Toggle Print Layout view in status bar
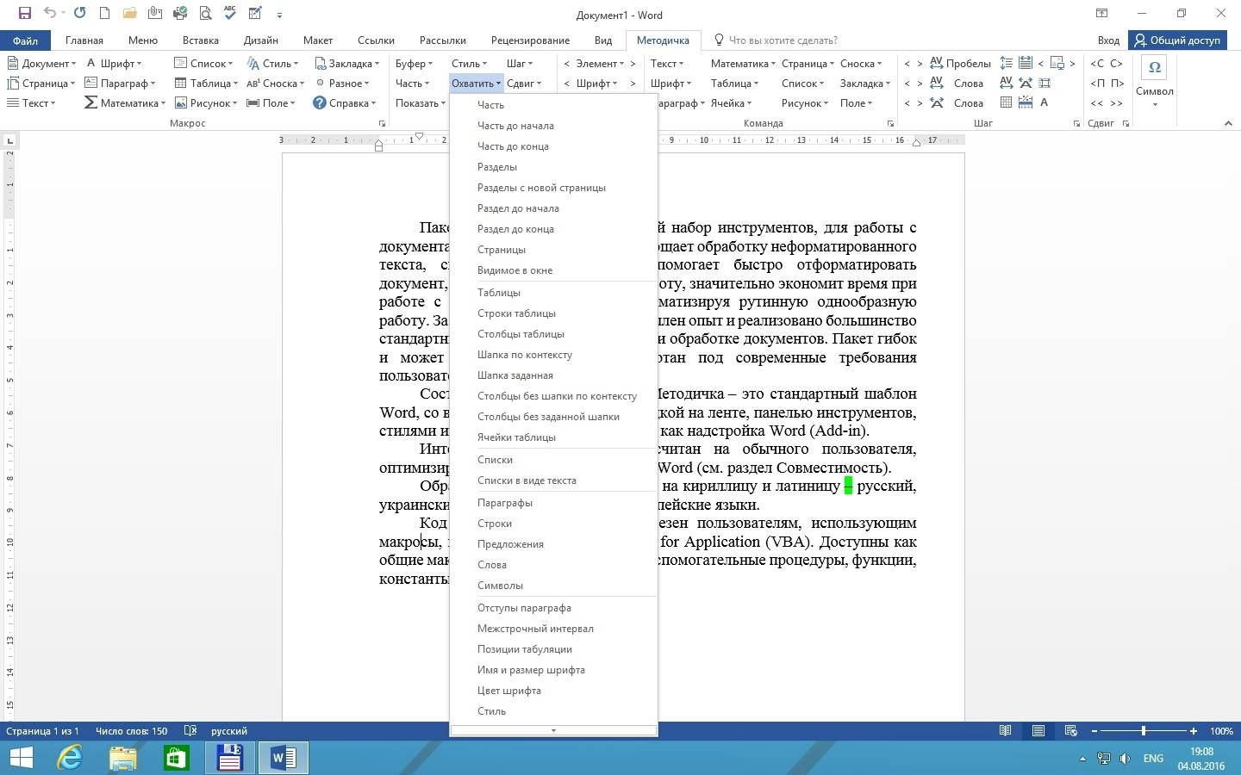 (x=1038, y=731)
